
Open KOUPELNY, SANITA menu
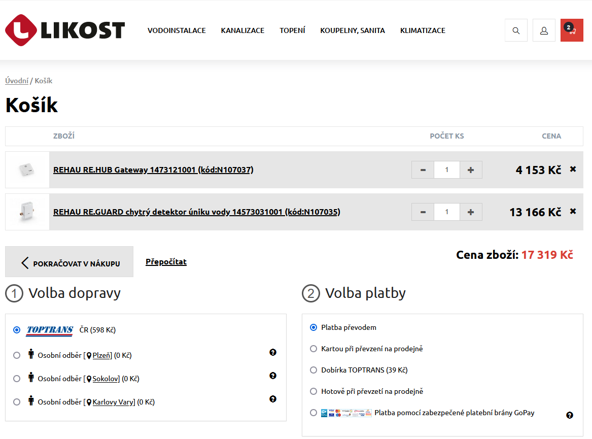pos(353,30)
